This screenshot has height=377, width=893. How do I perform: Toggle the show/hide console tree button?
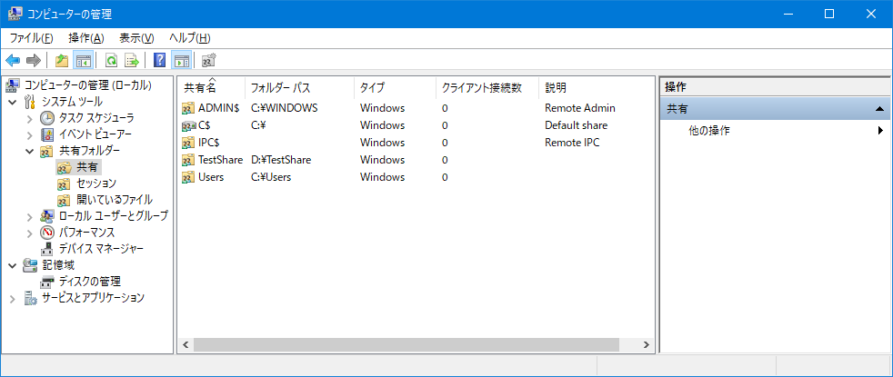click(83, 61)
